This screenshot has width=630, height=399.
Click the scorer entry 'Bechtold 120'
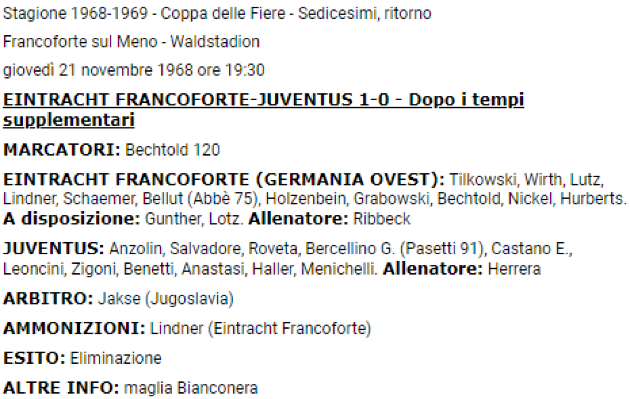172,150
